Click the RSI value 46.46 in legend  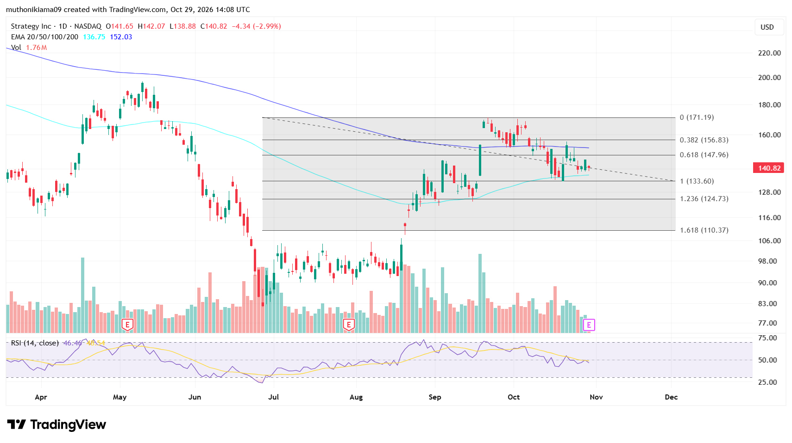73,343
